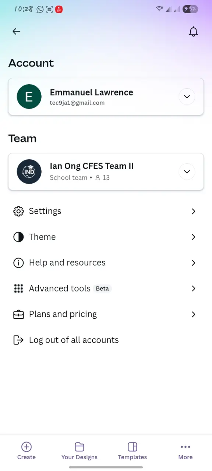Switch to the Create tab
The image size is (212, 471).
[26, 451]
